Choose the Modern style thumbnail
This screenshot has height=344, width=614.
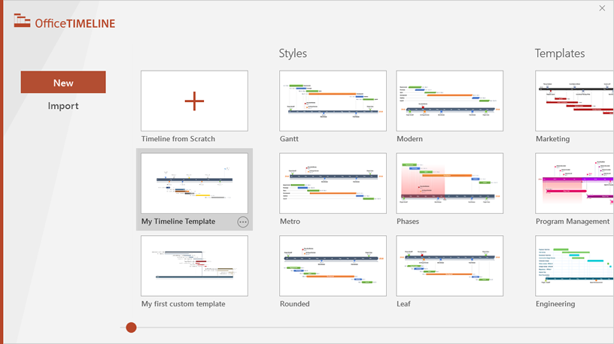point(450,101)
